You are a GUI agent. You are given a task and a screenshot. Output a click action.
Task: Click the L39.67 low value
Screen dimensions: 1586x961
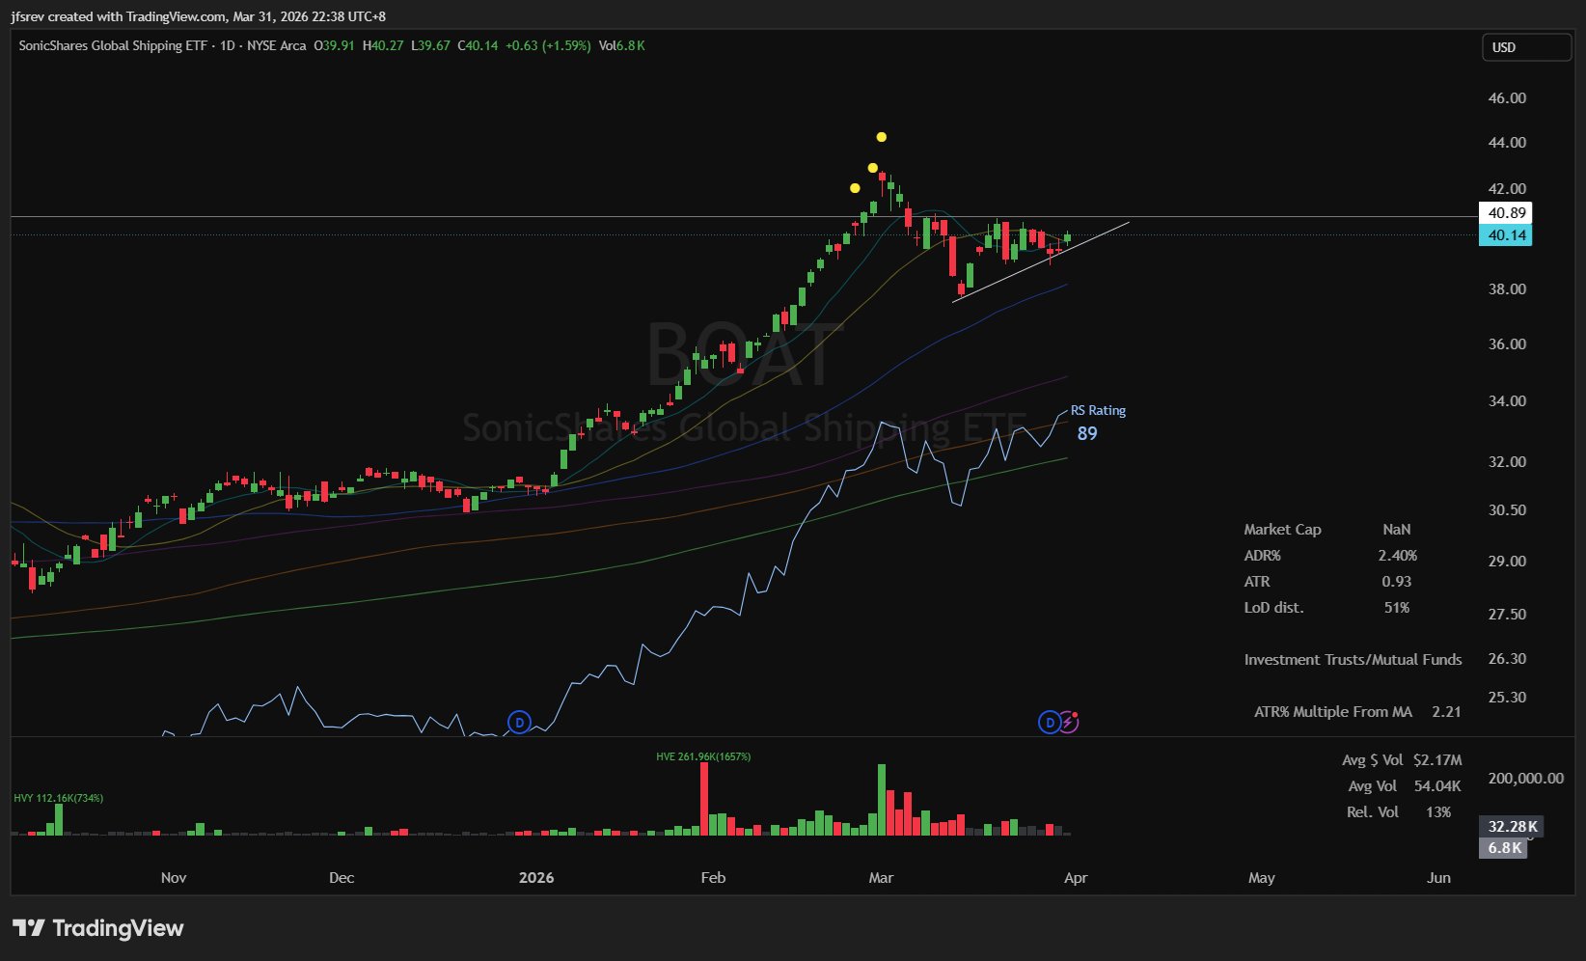(x=430, y=45)
